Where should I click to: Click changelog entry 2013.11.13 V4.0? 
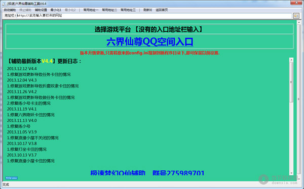click(x=22, y=120)
